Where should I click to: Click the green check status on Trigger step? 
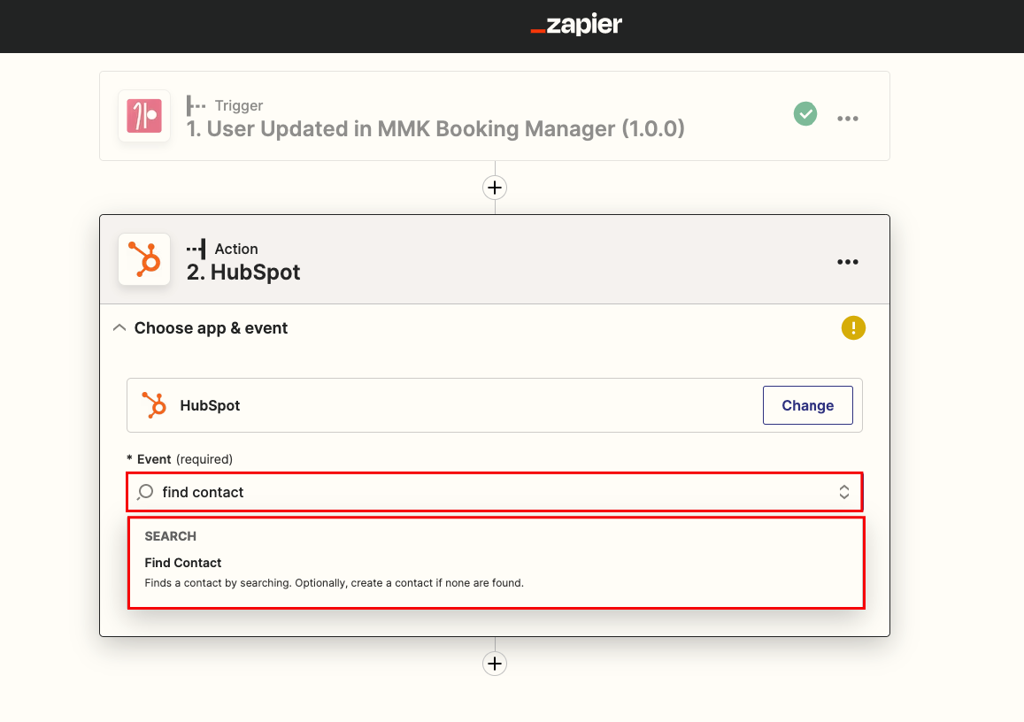(805, 113)
